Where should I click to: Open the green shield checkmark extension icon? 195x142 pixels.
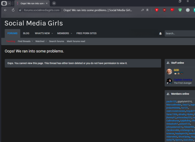180,10
